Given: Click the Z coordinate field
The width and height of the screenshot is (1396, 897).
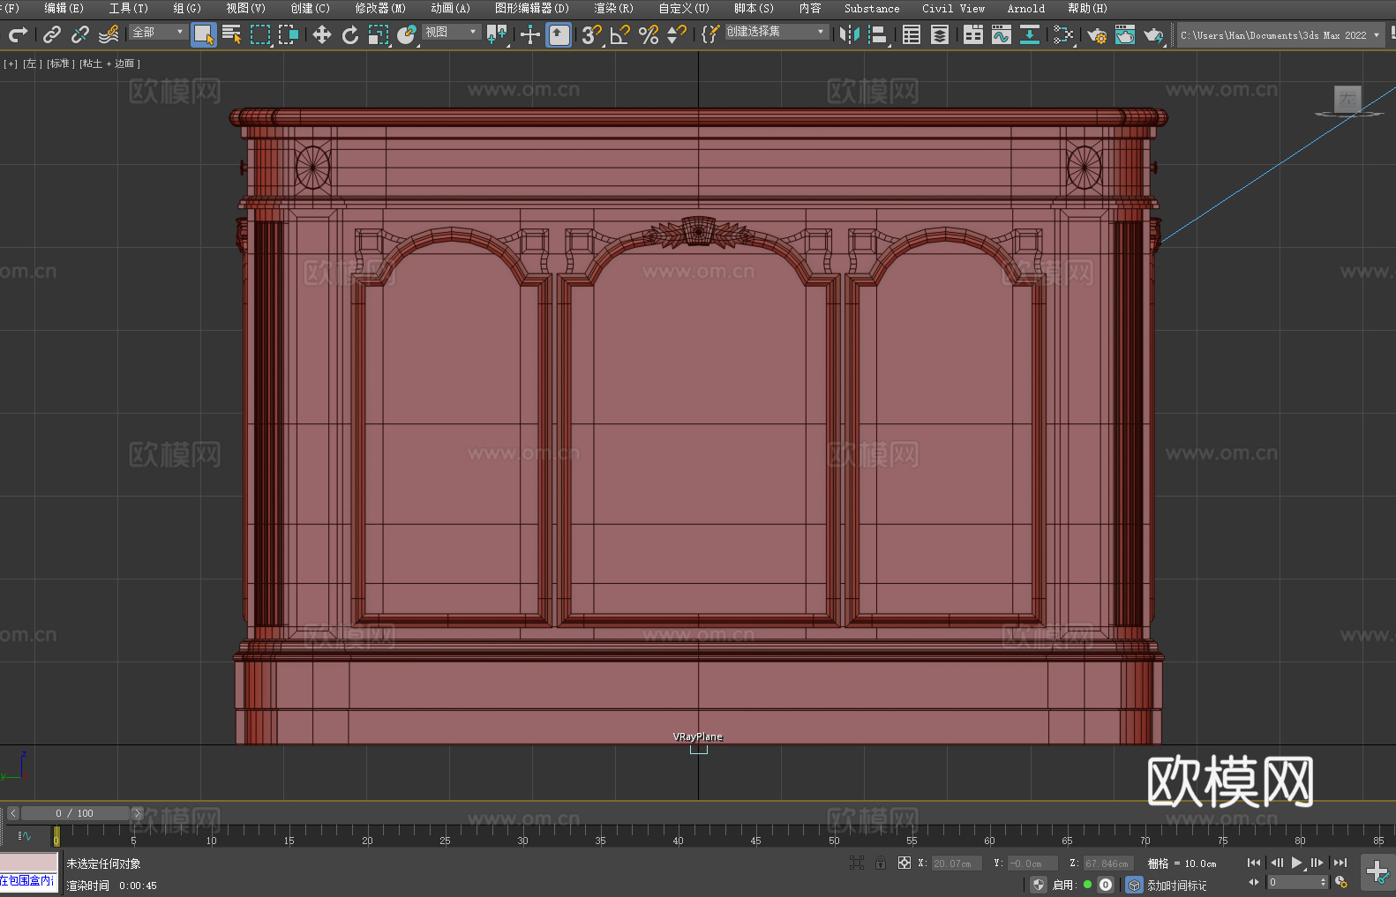Looking at the screenshot, I should click(1108, 863).
